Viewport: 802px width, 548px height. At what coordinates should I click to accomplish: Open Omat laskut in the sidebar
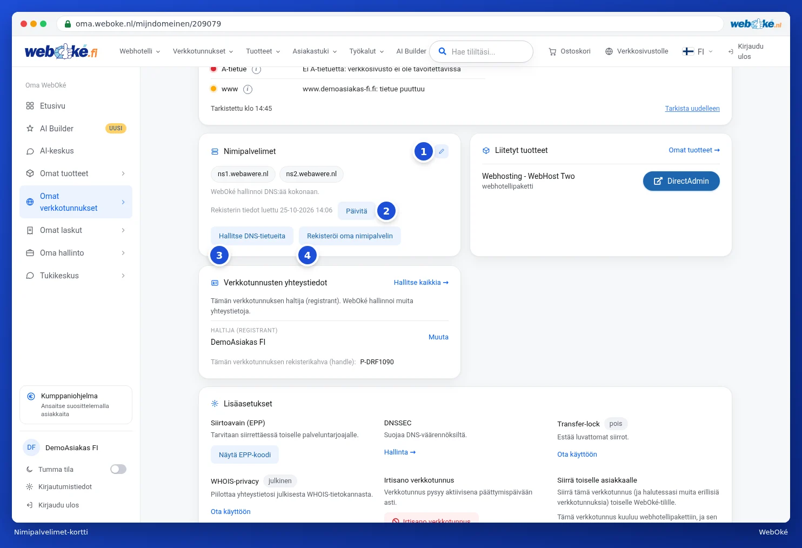[x=76, y=230]
